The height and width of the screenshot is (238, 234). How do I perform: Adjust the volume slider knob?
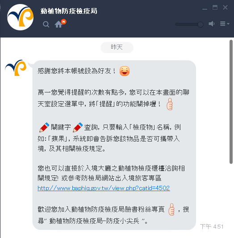click(x=201, y=24)
